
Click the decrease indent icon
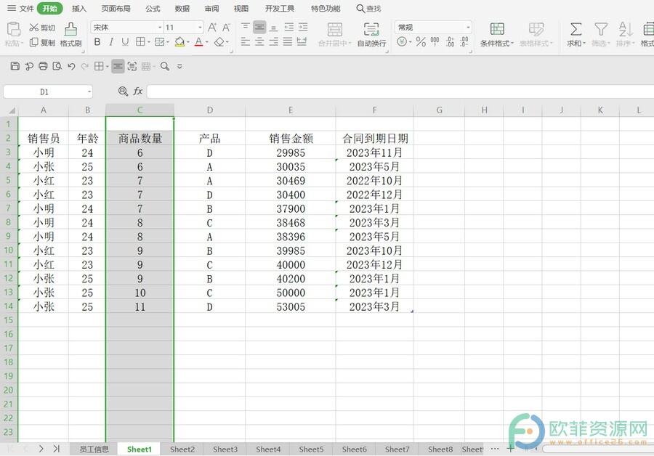click(x=289, y=28)
